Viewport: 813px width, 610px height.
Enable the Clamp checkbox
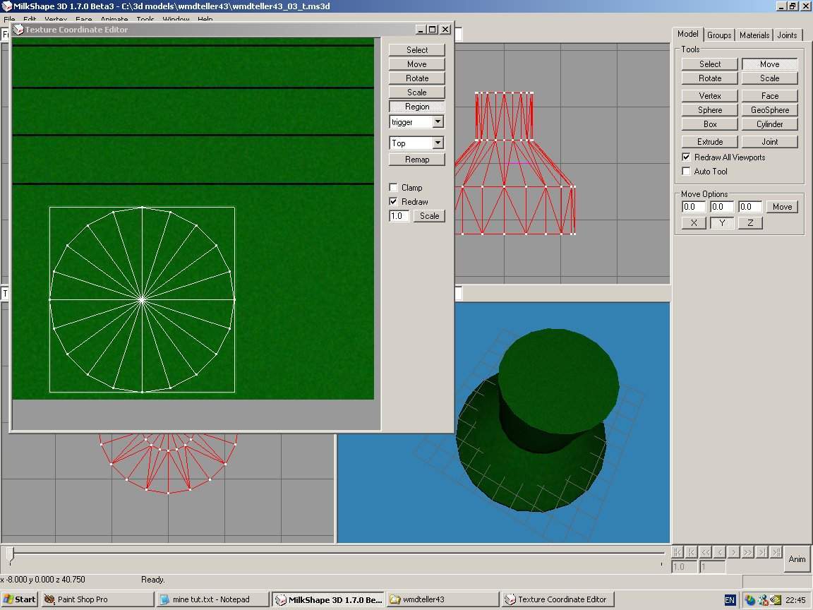[x=394, y=188]
